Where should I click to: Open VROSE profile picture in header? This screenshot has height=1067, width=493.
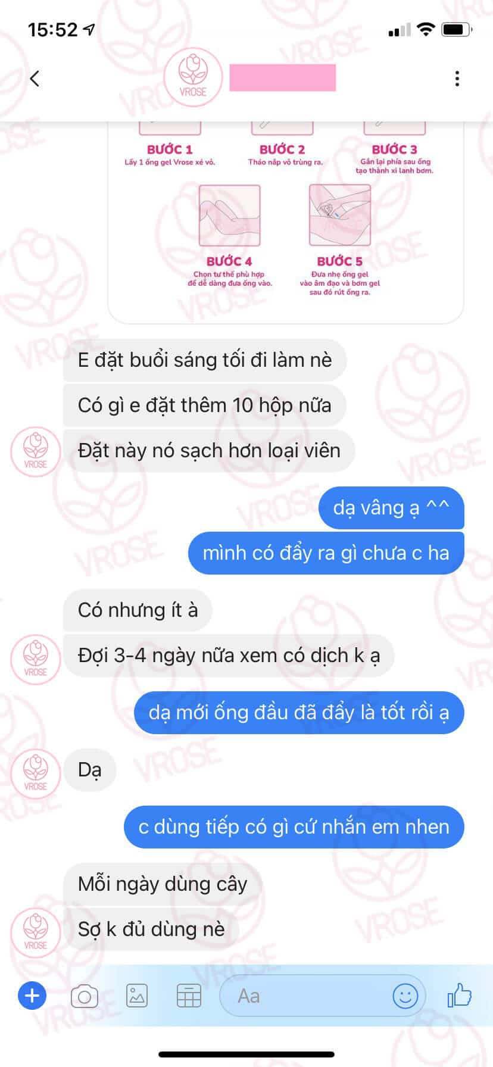point(193,77)
